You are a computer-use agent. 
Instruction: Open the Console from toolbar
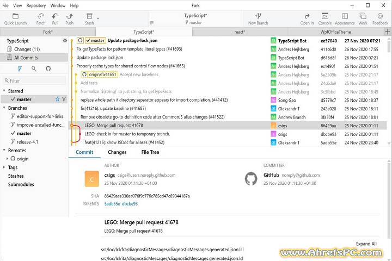(324, 19)
